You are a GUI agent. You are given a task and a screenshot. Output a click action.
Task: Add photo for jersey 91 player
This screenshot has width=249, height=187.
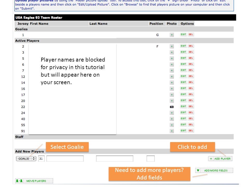tap(172, 131)
